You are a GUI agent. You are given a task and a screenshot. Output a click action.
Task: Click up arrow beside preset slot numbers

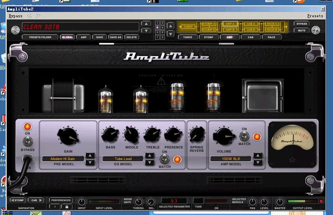pyautogui.click(x=170, y=26)
